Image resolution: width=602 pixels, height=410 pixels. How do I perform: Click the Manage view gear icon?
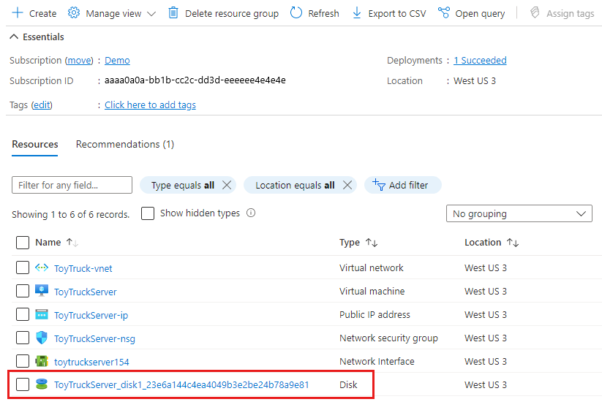[x=74, y=13]
